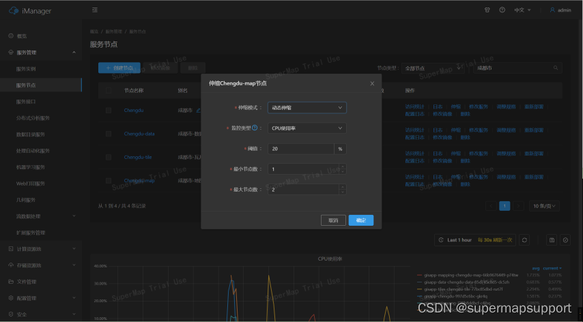Screen dimensions: 583x322
Task: Click the theme (shirt) icon in header
Action: 487,10
